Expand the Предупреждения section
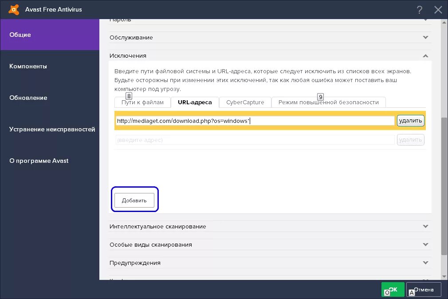Image resolution: width=448 pixels, height=299 pixels. (x=270, y=263)
